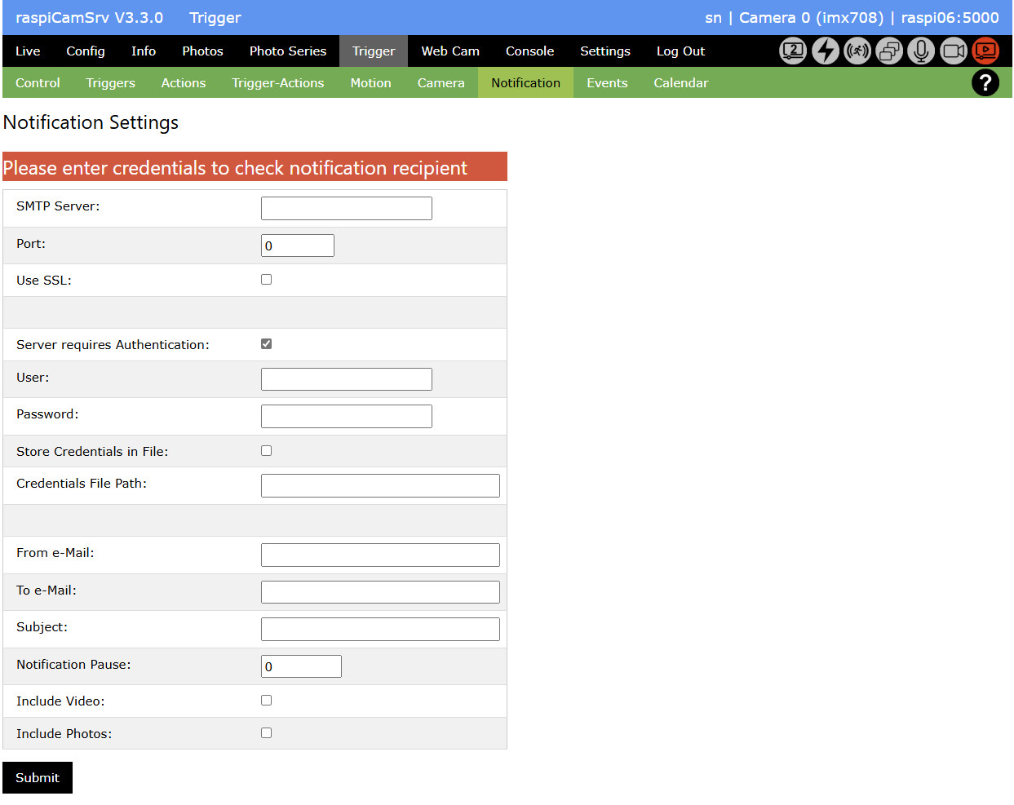Switch to the Motion tab
This screenshot has width=1014, height=805.
[370, 83]
